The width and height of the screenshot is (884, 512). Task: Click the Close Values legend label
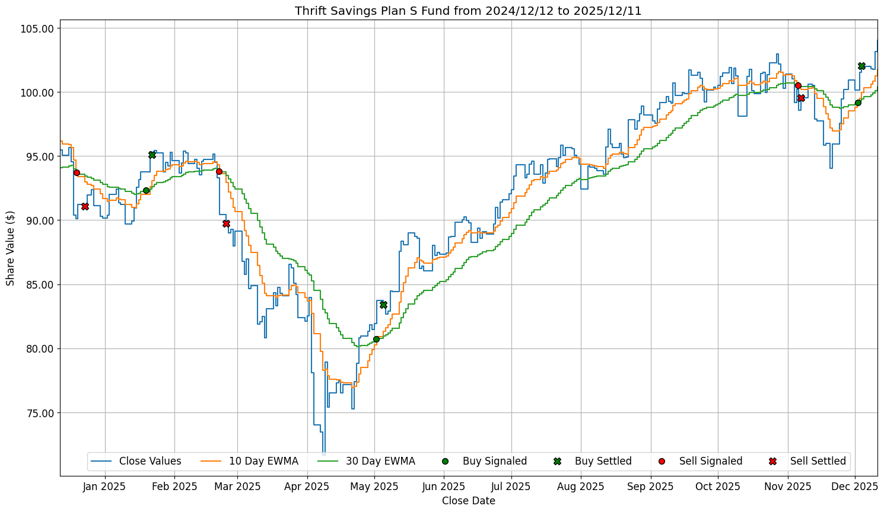point(150,461)
